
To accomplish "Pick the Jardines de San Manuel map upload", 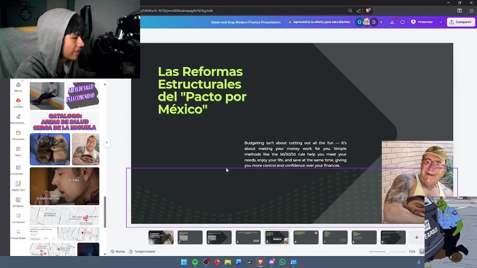I will click(64, 217).
